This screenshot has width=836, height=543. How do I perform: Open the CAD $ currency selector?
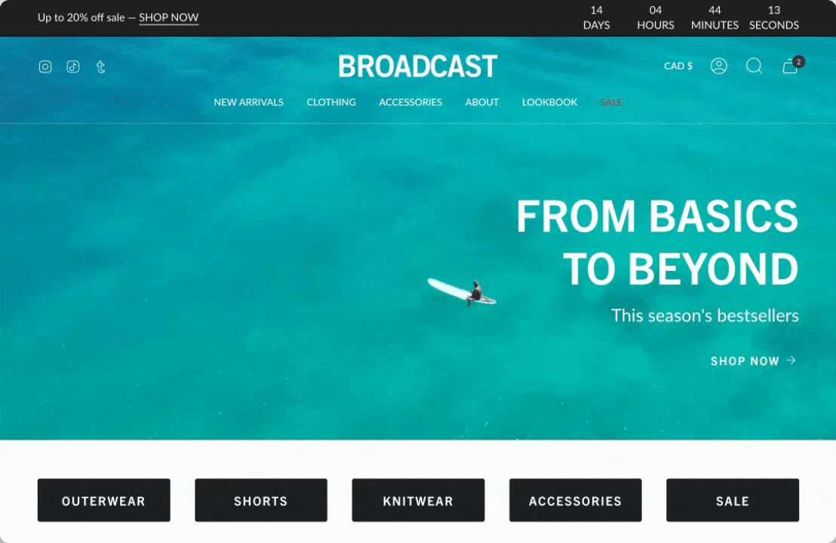(678, 66)
